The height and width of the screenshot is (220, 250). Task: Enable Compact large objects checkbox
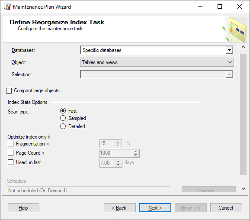pos(9,91)
